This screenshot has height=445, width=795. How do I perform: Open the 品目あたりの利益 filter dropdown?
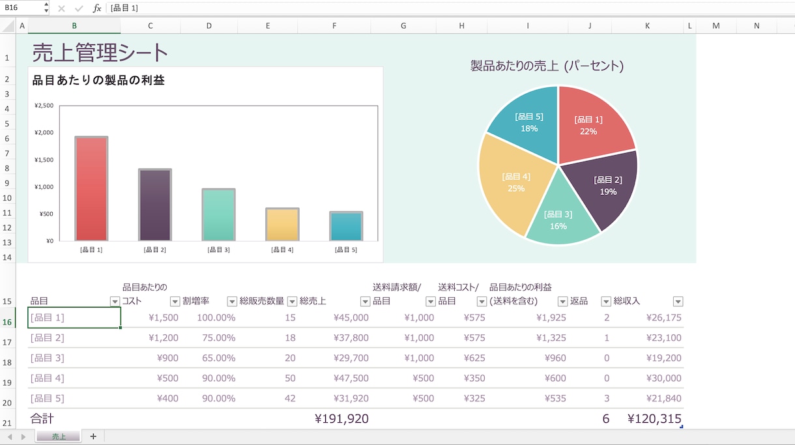click(x=563, y=302)
